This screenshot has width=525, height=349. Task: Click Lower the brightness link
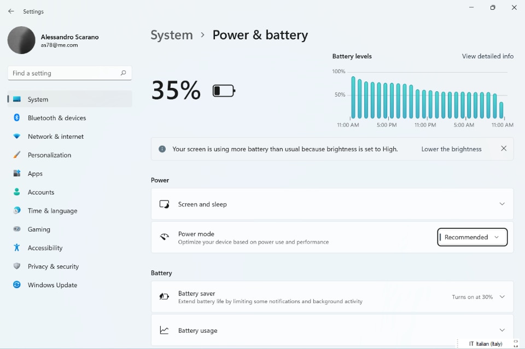click(451, 149)
